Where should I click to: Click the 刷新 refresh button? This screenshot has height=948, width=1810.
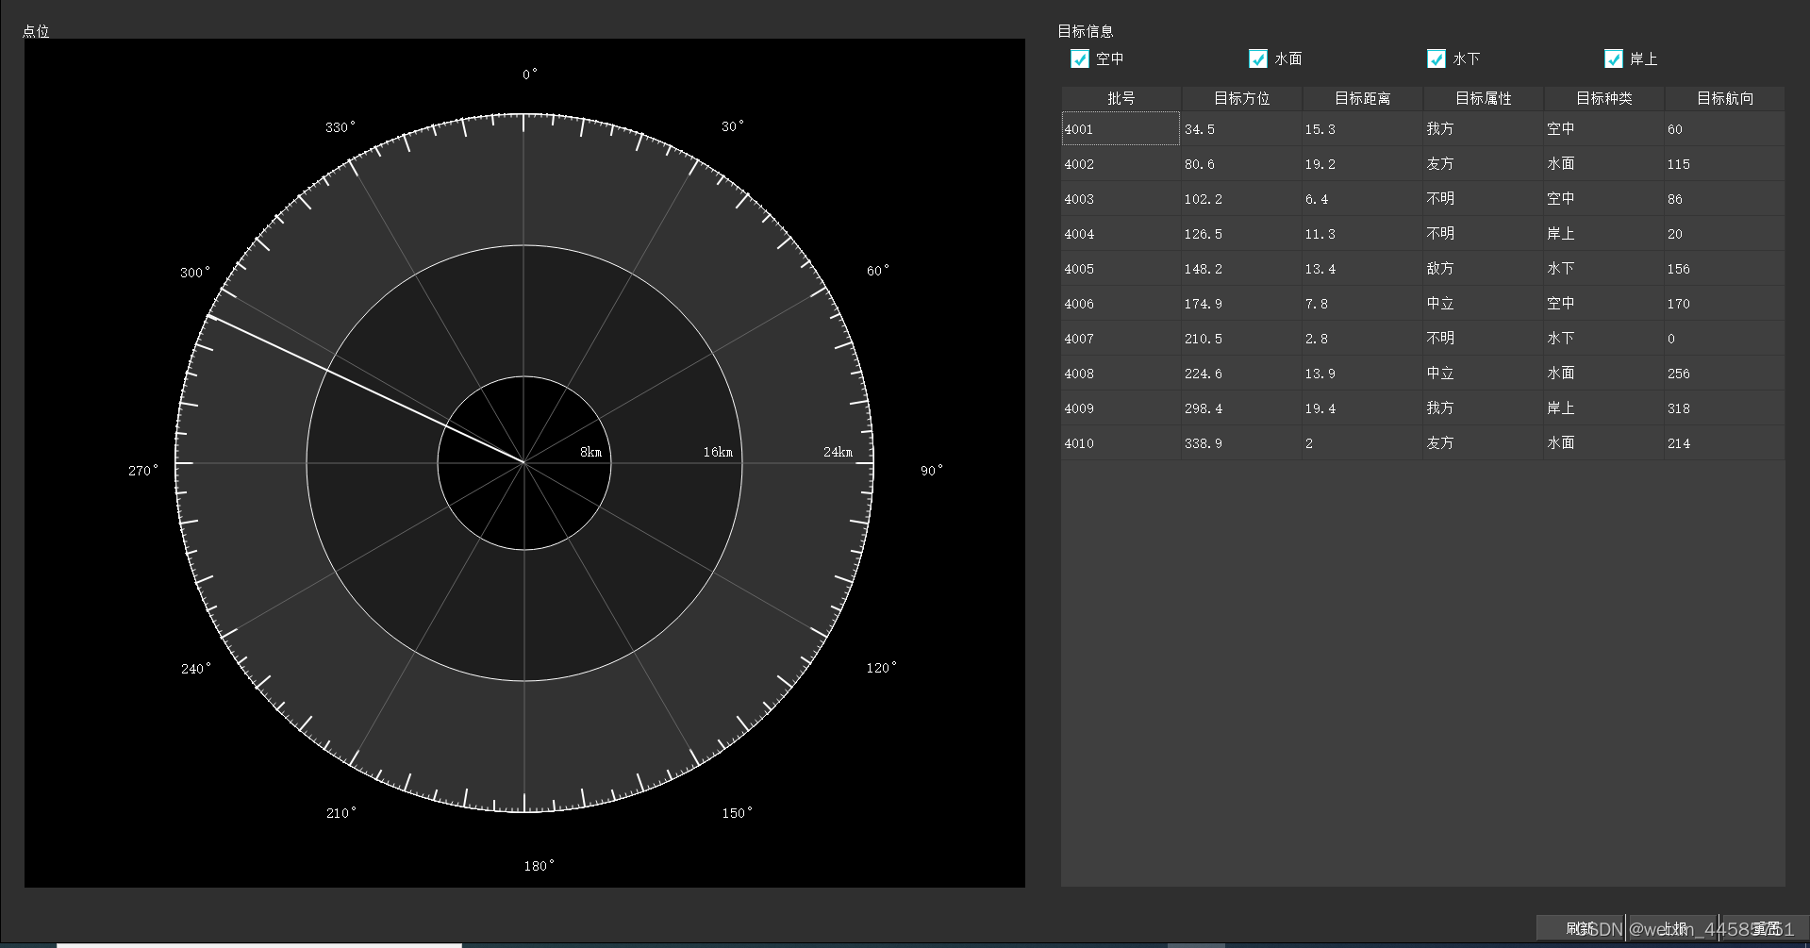[x=1580, y=928]
